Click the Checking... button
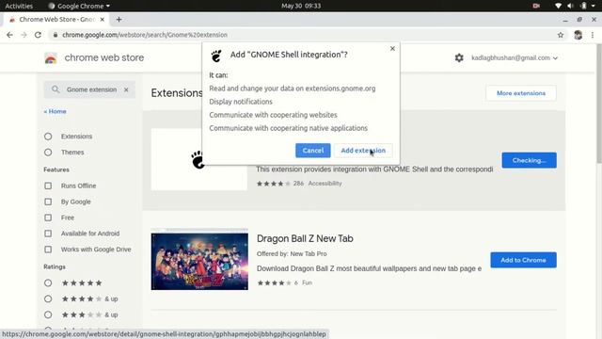 pos(529,160)
